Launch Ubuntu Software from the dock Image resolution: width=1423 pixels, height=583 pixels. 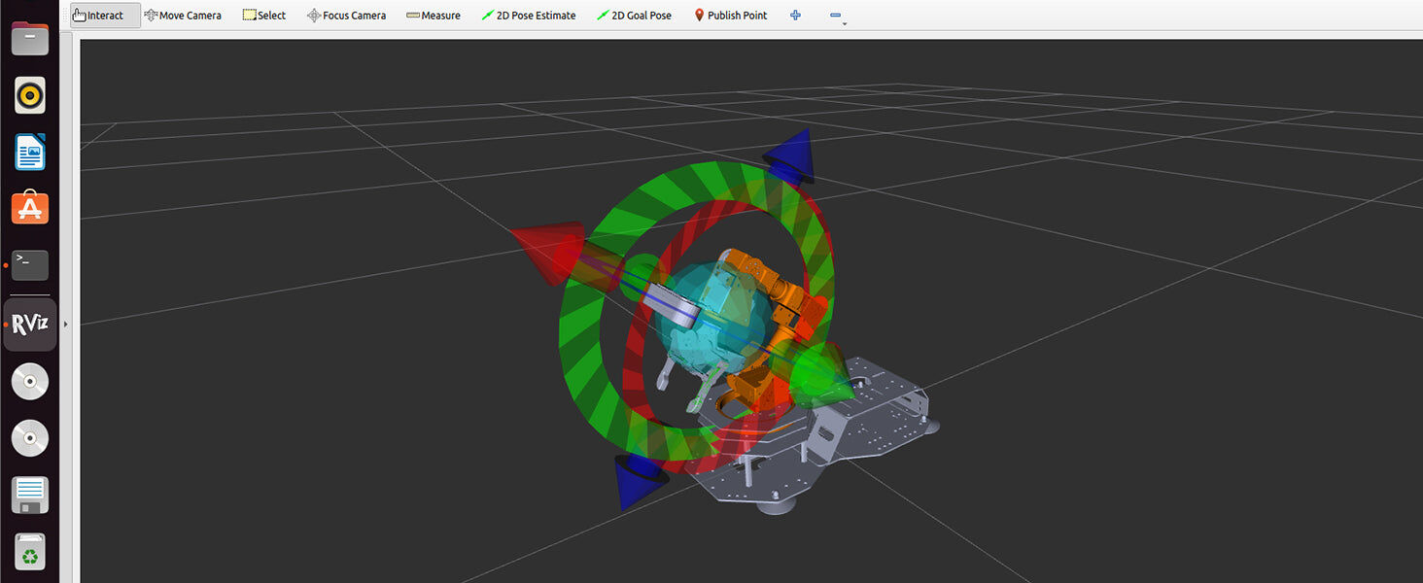tap(29, 208)
